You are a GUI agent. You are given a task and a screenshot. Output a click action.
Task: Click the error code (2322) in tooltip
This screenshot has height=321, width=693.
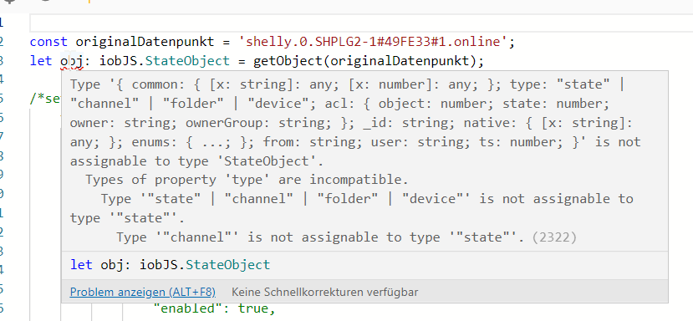(x=554, y=237)
